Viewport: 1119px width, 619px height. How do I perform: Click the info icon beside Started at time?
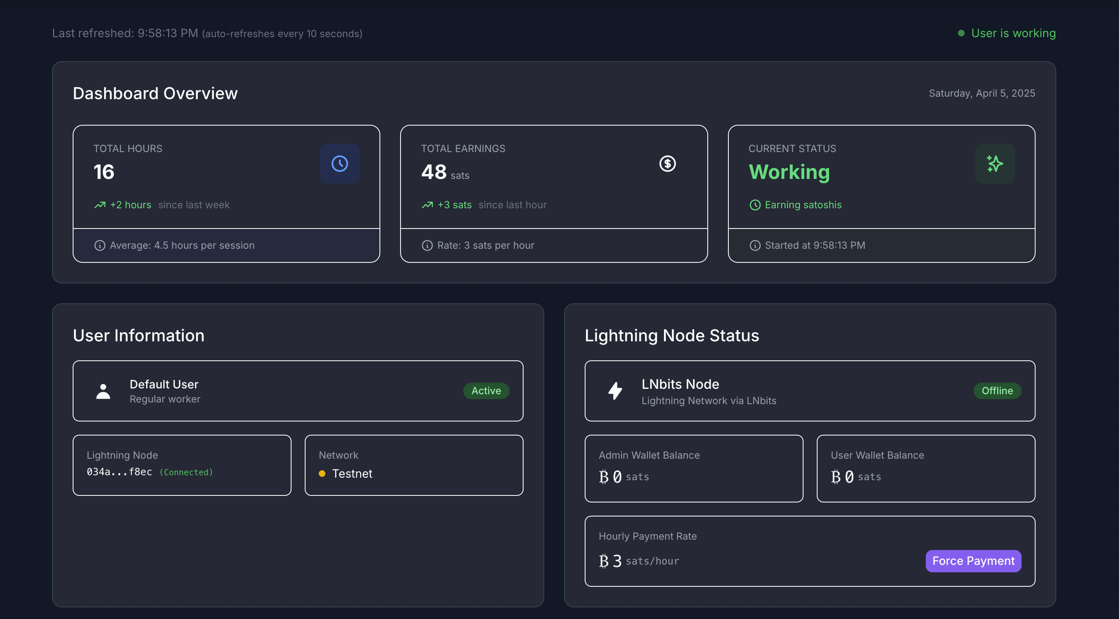pos(755,245)
